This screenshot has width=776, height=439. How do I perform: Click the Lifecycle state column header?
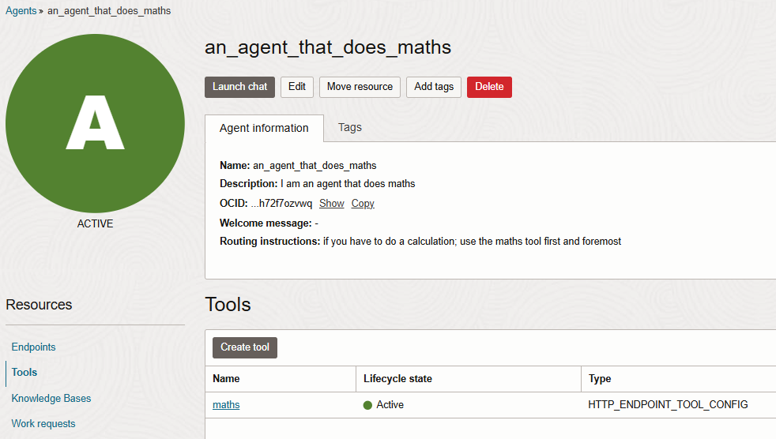click(397, 379)
